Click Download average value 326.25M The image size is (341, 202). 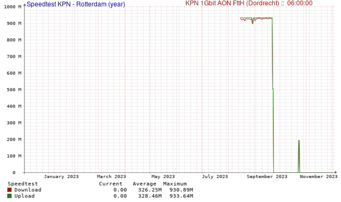coord(150,190)
